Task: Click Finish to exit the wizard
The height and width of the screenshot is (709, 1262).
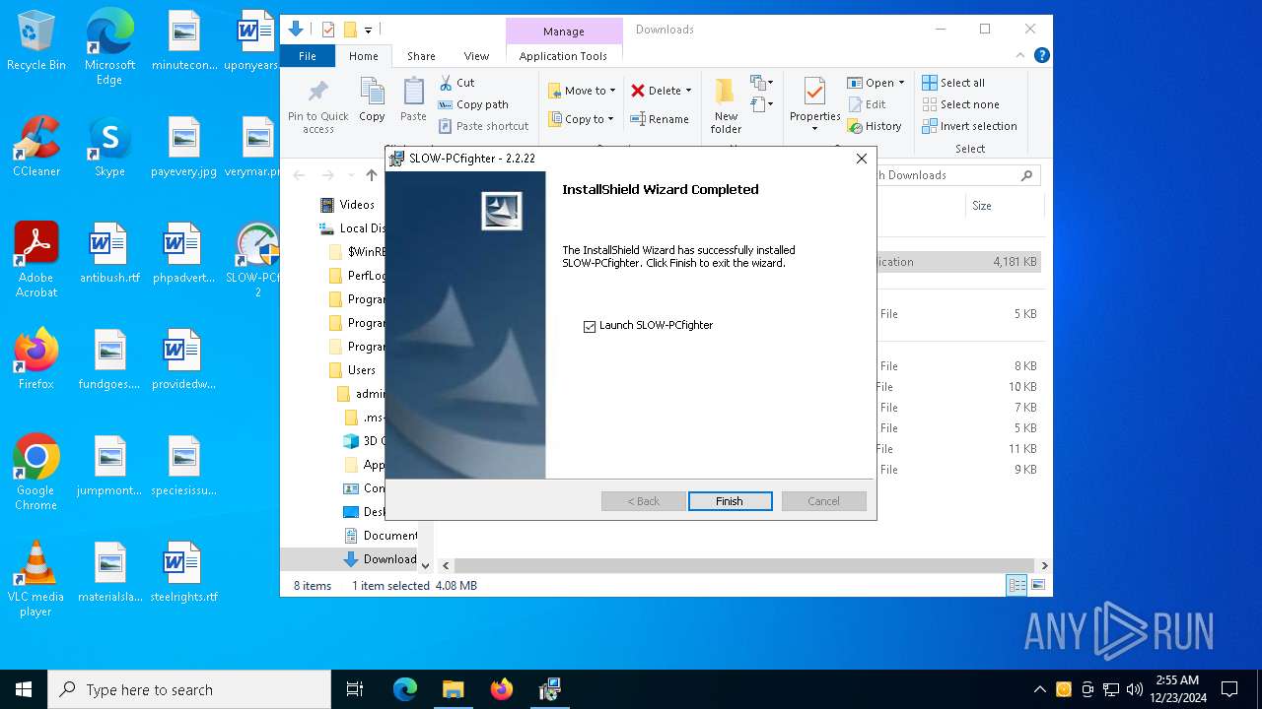Action: coord(730,501)
